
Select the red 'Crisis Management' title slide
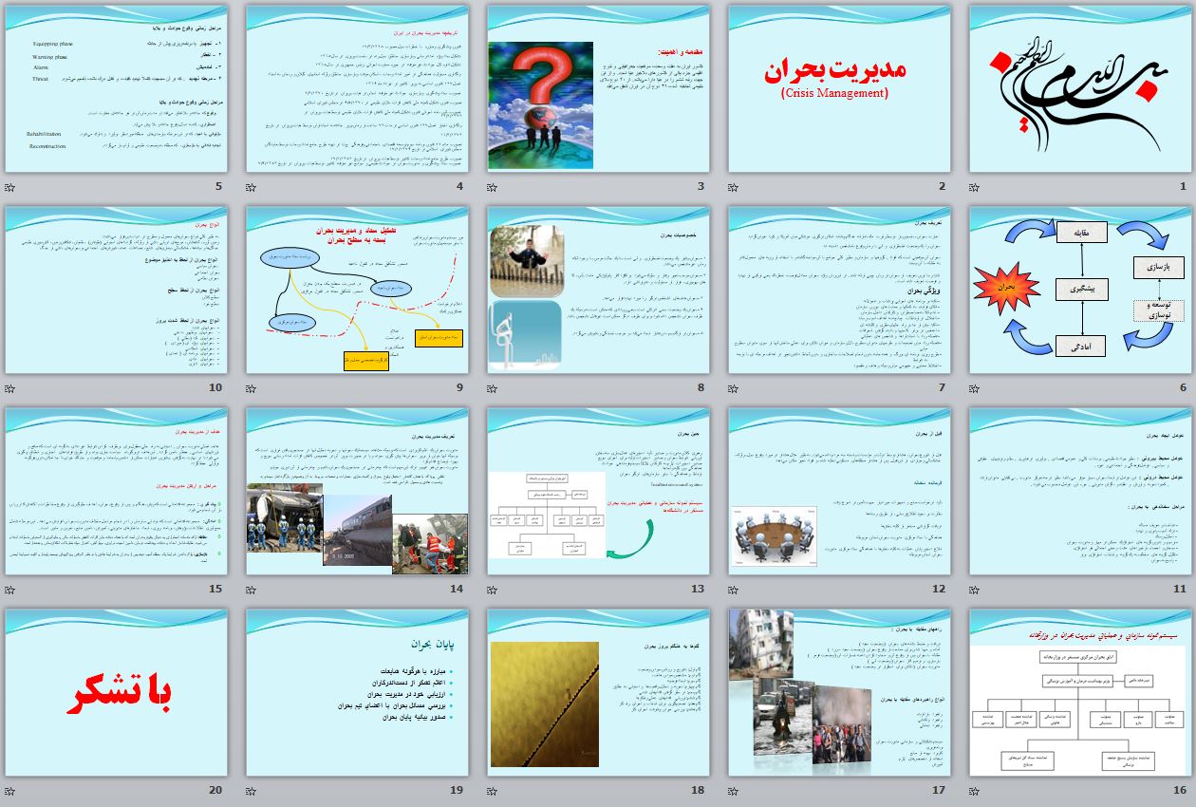point(839,89)
